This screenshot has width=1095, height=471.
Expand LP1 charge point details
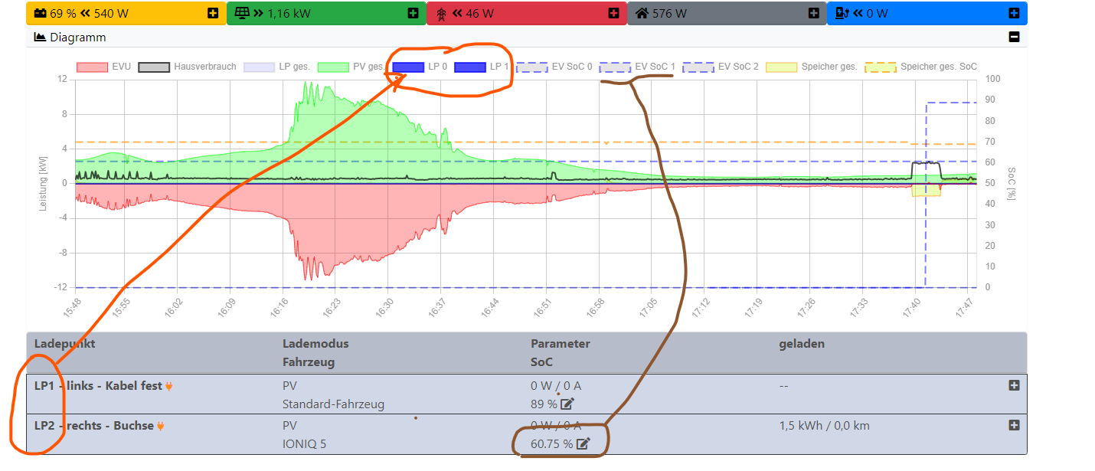(x=1014, y=385)
